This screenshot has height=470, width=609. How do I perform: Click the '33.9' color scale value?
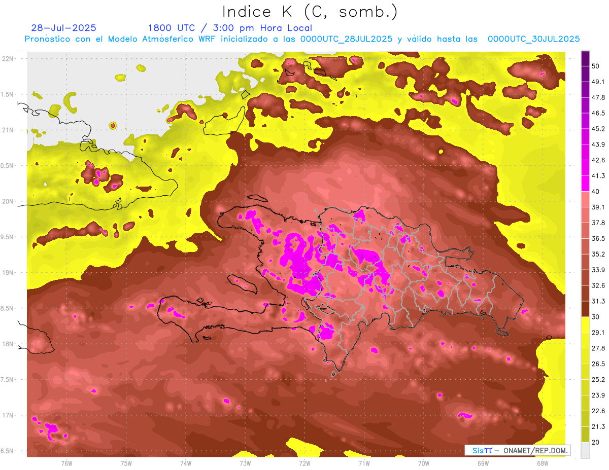[598, 270]
